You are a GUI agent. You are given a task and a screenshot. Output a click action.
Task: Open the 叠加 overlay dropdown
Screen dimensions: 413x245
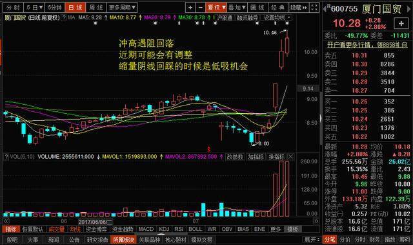(237, 7)
